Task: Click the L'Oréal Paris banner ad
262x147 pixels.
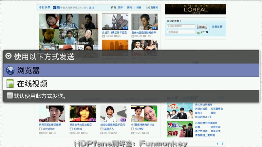Action: (195, 9)
